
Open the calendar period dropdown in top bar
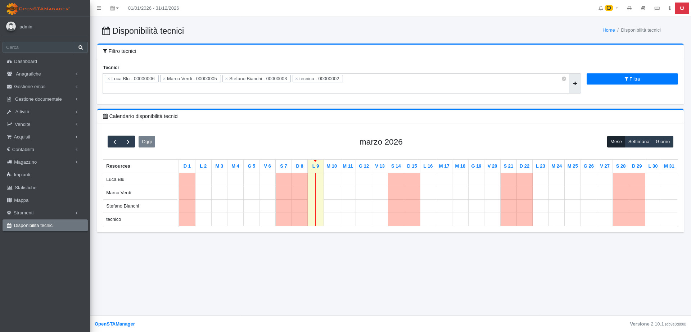tap(114, 8)
